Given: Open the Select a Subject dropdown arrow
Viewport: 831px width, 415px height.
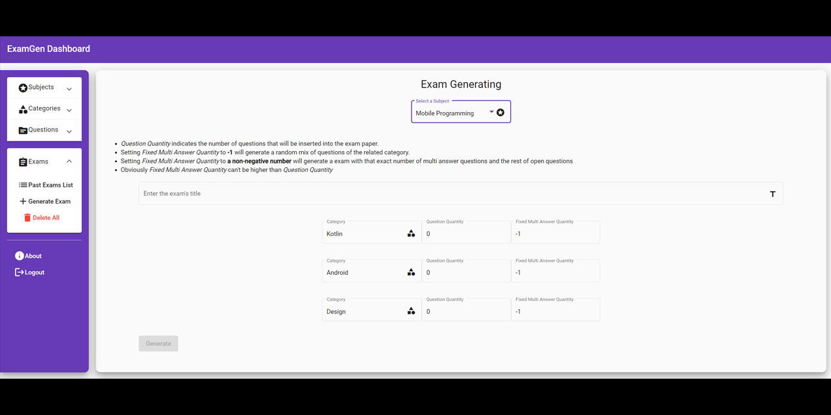Looking at the screenshot, I should click(x=491, y=111).
